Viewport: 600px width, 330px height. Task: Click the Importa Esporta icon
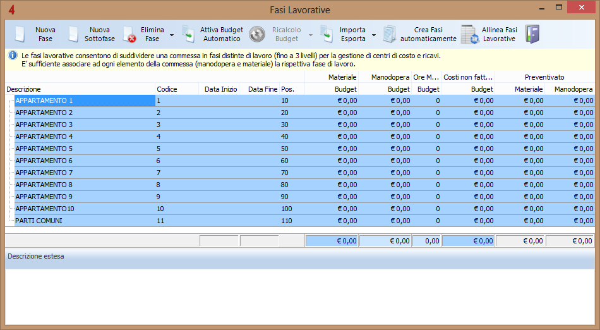point(327,34)
